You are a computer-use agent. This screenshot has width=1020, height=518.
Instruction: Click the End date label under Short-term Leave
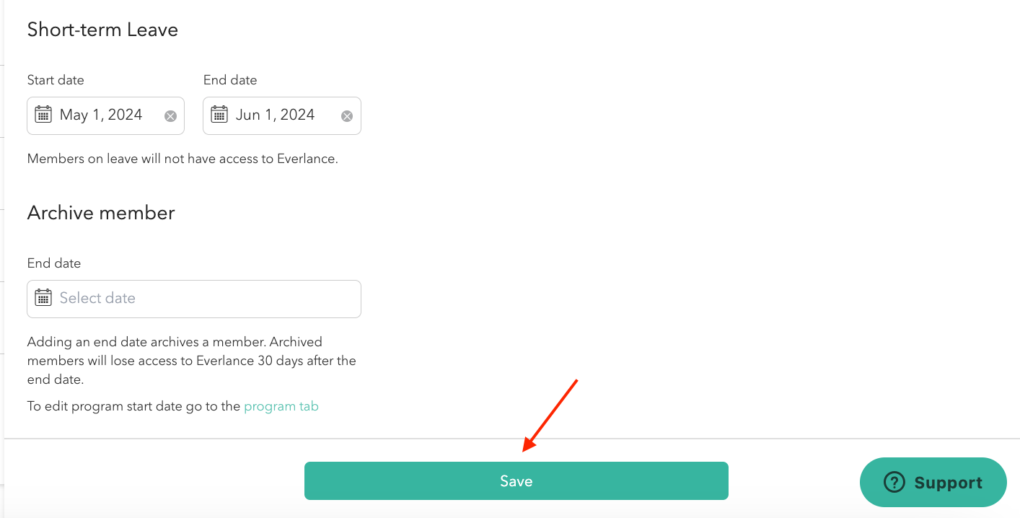(x=230, y=80)
